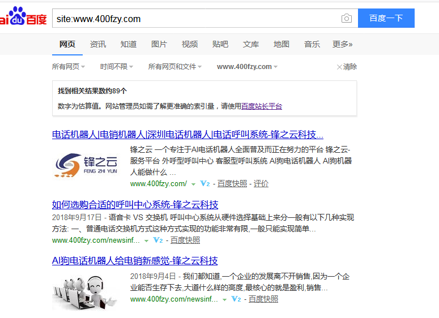This screenshot has height=318, width=439.
Task: Click the 2018年9月17日 date text
Action: pos(77,217)
